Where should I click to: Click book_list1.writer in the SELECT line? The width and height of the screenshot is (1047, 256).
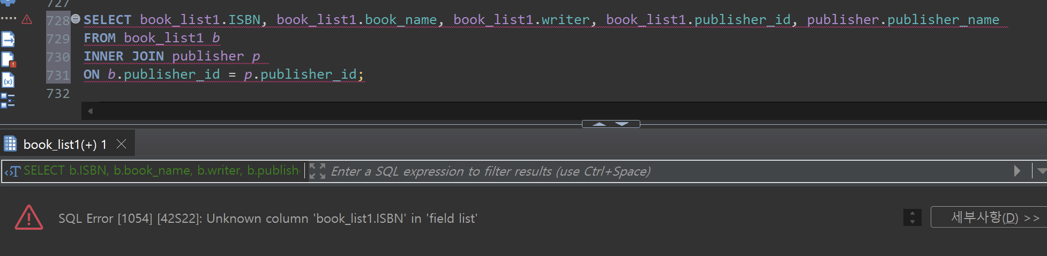(x=521, y=20)
